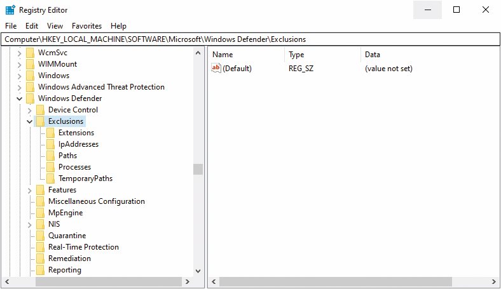Screen dimensions: 501x289
Task: Click the WIMMount folder icon
Action: 30,64
